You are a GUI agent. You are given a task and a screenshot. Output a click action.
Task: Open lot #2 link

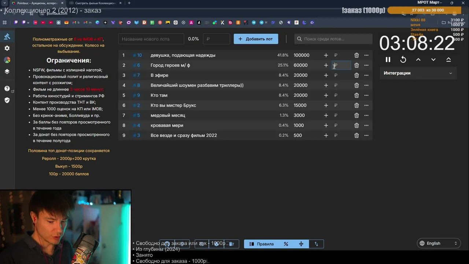136,105
